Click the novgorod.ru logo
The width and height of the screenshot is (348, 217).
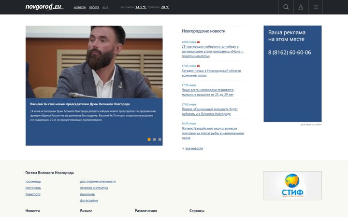(44, 7)
